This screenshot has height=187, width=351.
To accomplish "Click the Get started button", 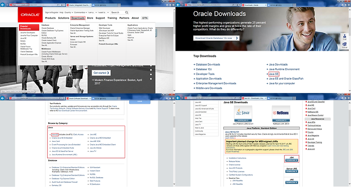I will [101, 73].
